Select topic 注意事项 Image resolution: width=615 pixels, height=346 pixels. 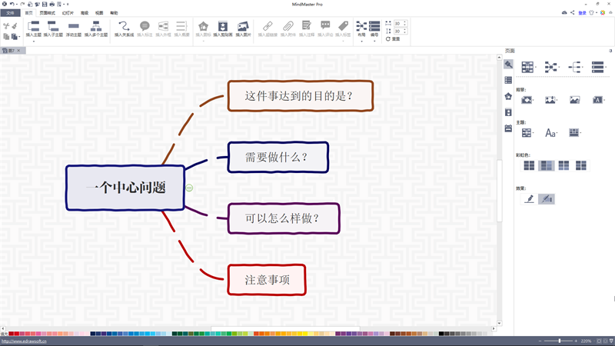click(267, 280)
